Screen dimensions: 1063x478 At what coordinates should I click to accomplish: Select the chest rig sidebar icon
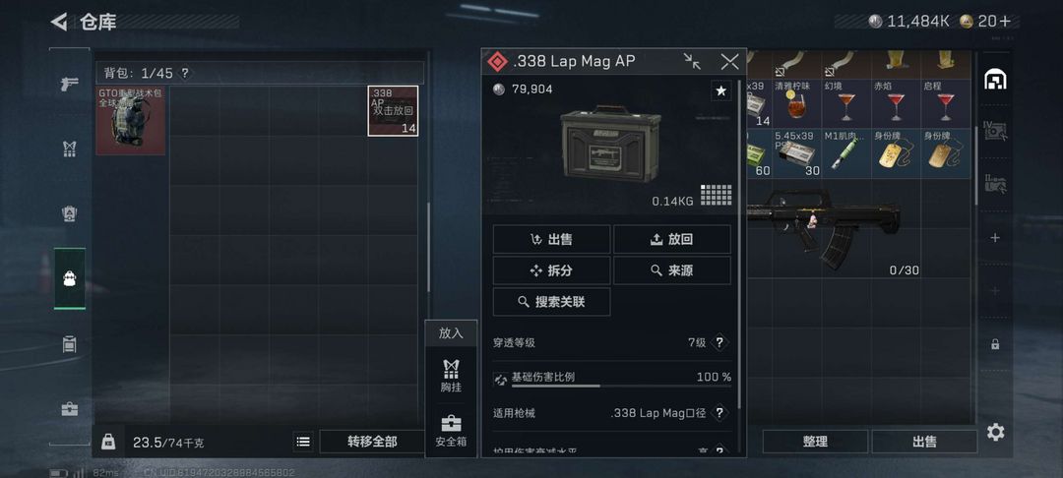click(70, 149)
